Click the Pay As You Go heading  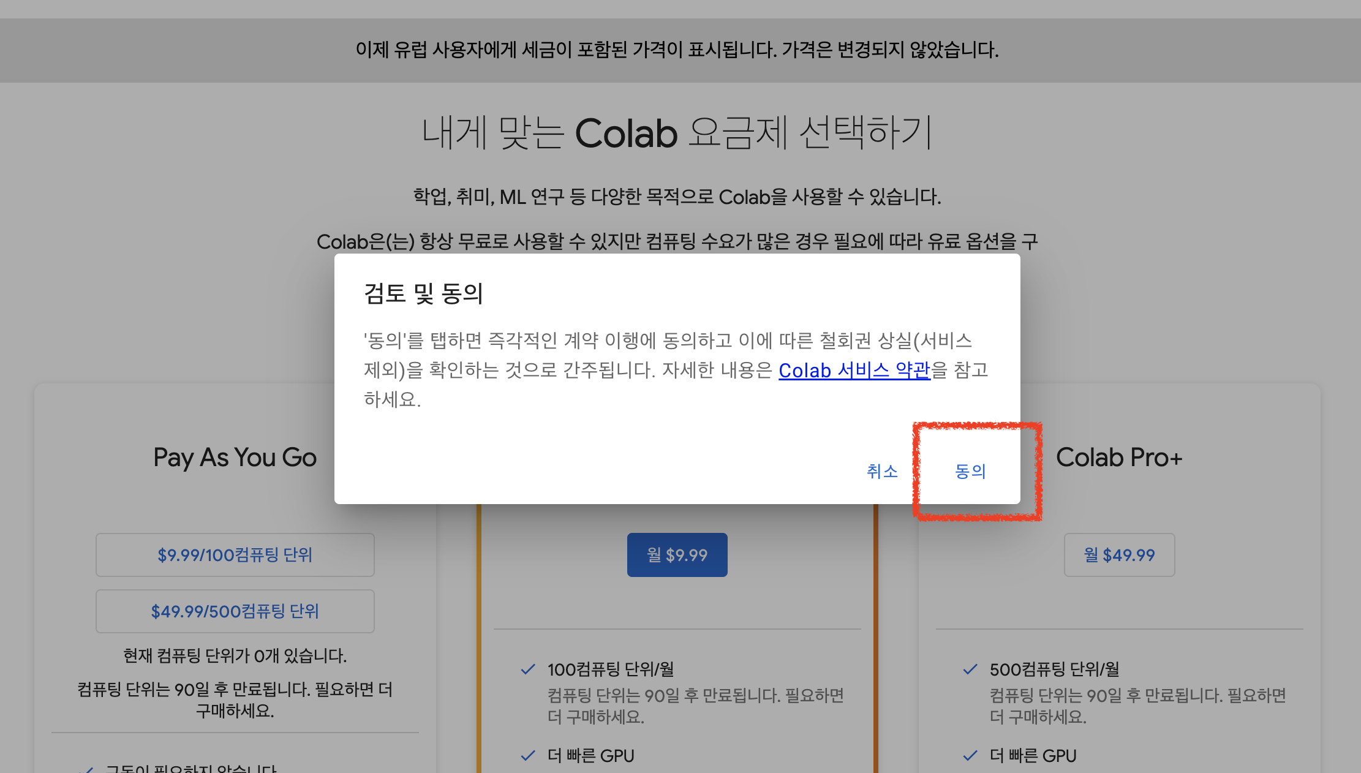(x=235, y=458)
